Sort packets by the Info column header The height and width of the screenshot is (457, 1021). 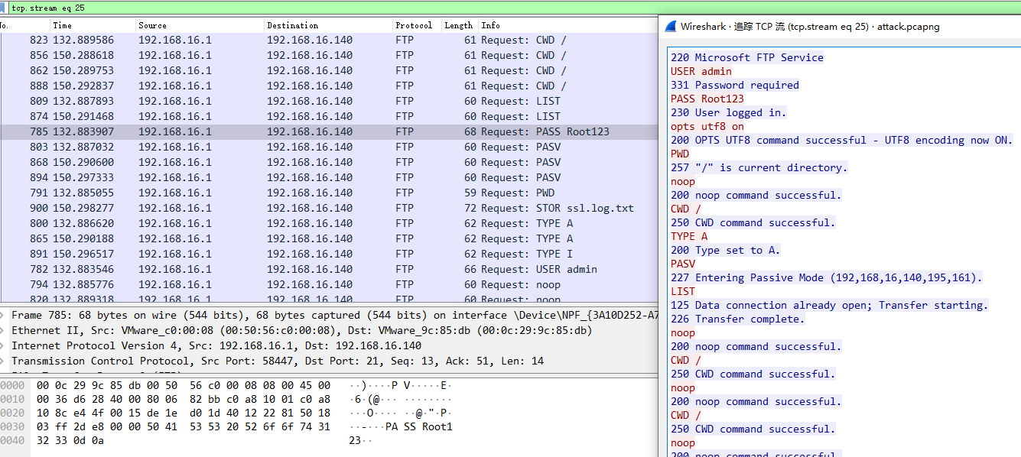tap(567, 25)
